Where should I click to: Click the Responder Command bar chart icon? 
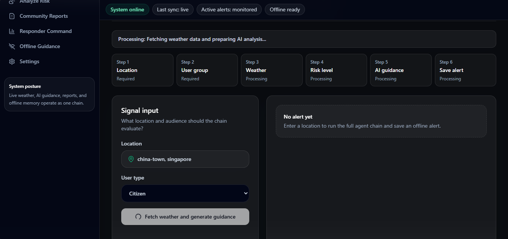pos(12,31)
